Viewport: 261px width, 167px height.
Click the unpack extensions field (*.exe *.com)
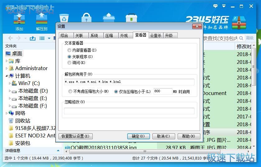point(129,82)
